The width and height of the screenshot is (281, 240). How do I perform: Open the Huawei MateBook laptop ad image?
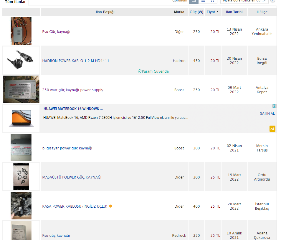click(21, 118)
